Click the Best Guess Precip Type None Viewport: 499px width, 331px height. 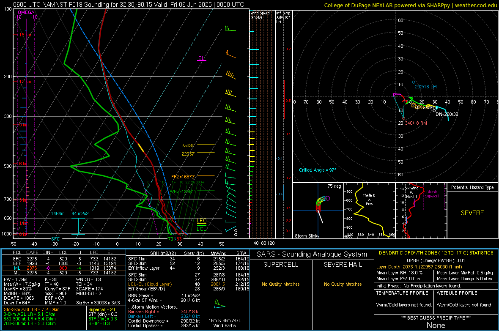pyautogui.click(x=436, y=325)
